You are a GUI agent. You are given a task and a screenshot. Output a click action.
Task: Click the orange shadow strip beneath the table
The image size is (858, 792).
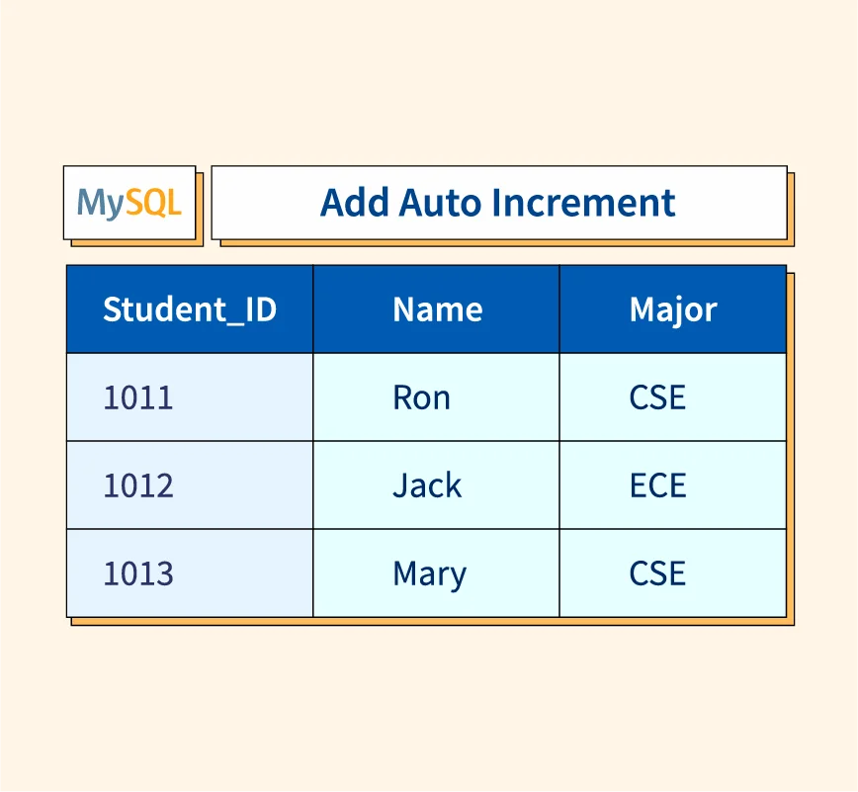[435, 622]
